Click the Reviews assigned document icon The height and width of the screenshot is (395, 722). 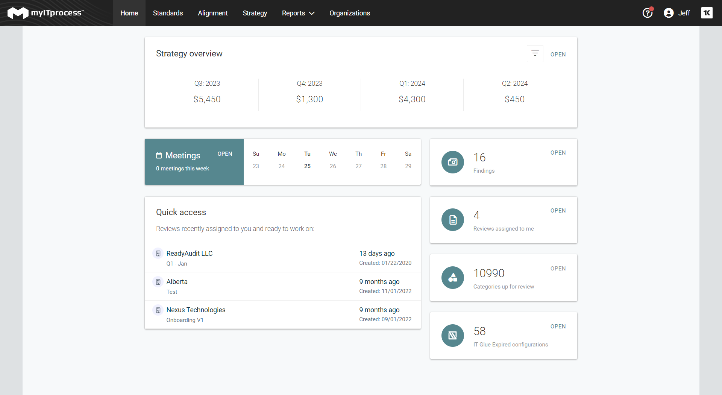[x=453, y=220]
